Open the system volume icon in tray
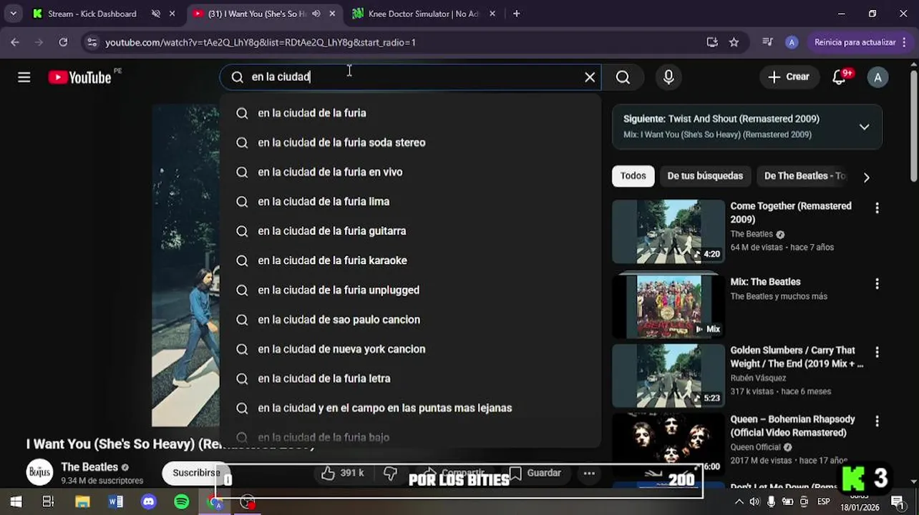This screenshot has width=919, height=515. [754, 502]
